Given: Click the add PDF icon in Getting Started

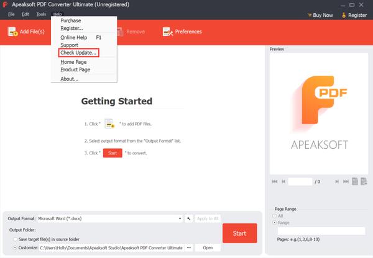Looking at the screenshot, I should 109,123.
